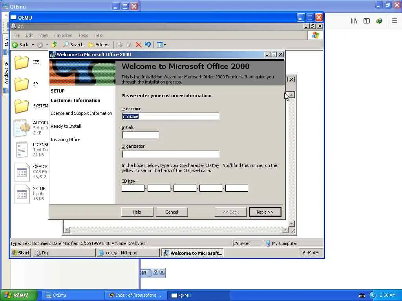Click the scroll down arrow in background window
This screenshot has height=301, width=402.
[292, 224]
